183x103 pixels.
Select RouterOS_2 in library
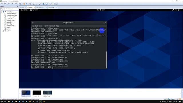point(9,22)
